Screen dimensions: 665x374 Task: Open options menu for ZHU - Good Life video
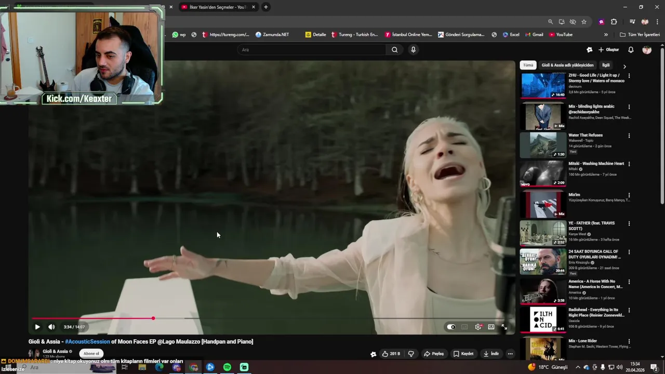point(629,76)
